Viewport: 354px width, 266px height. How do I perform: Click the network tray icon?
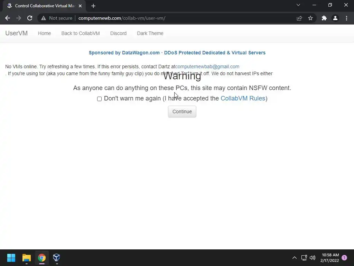pyautogui.click(x=304, y=258)
